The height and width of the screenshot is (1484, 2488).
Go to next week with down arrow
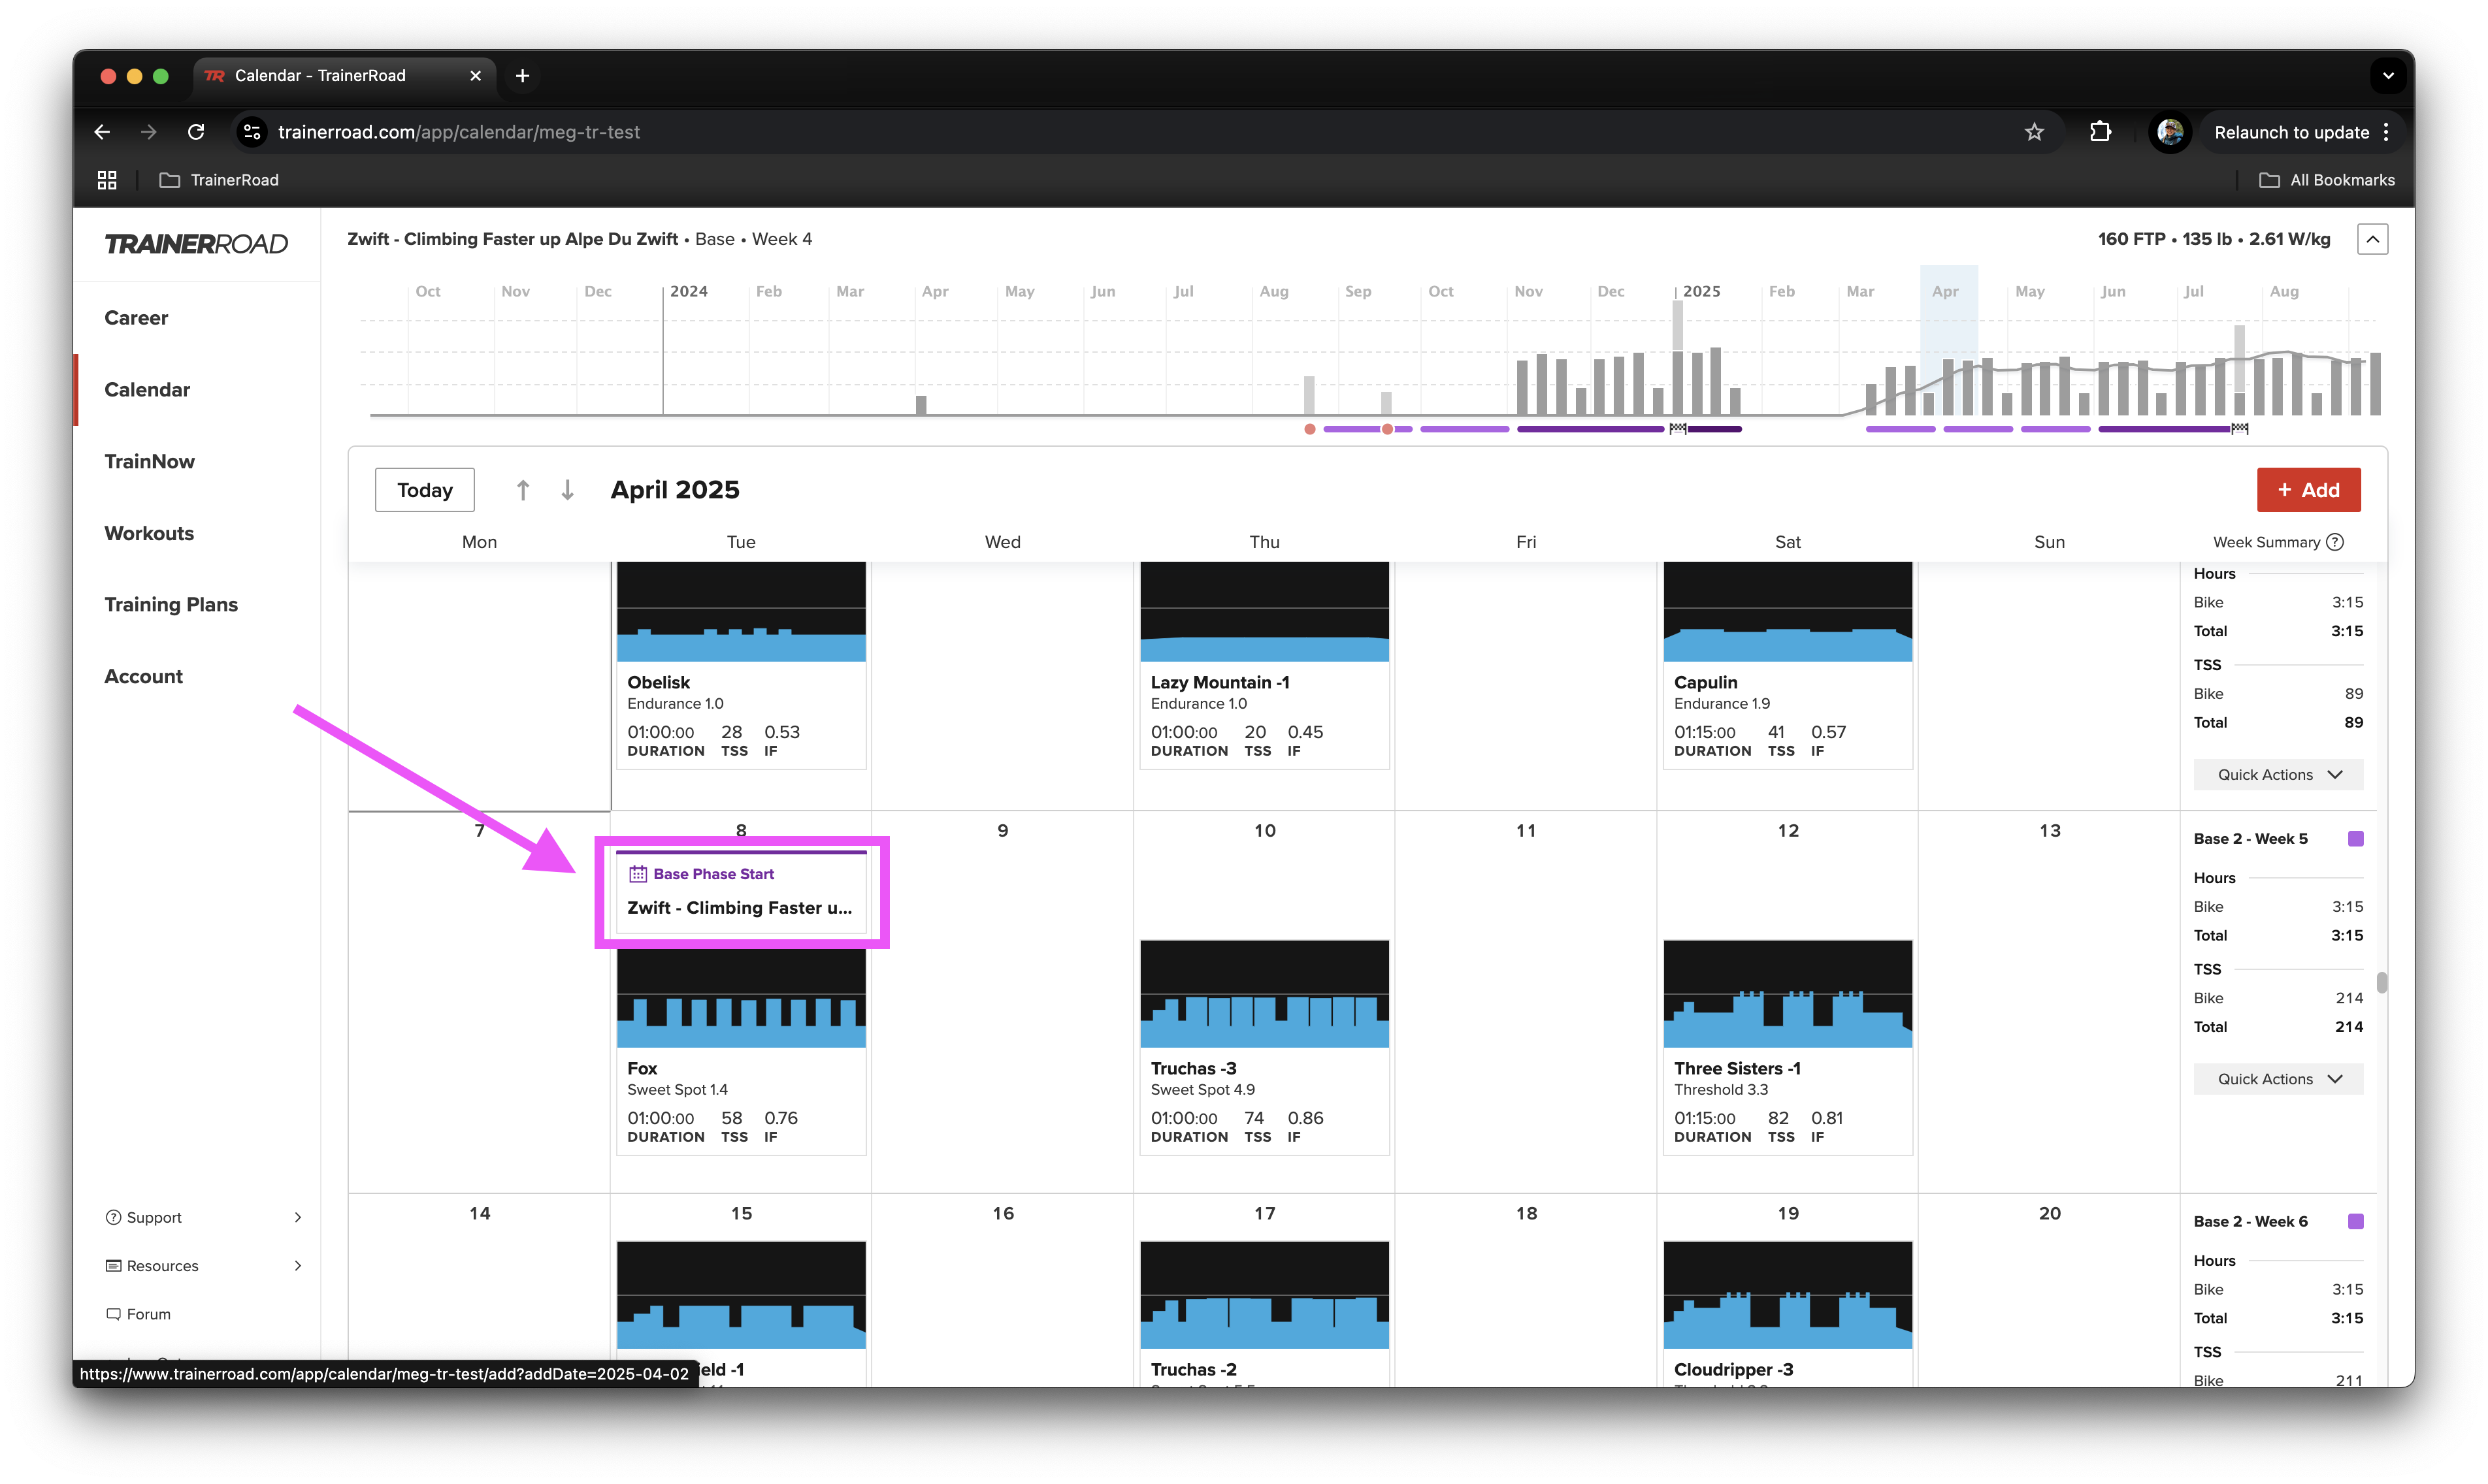567,490
